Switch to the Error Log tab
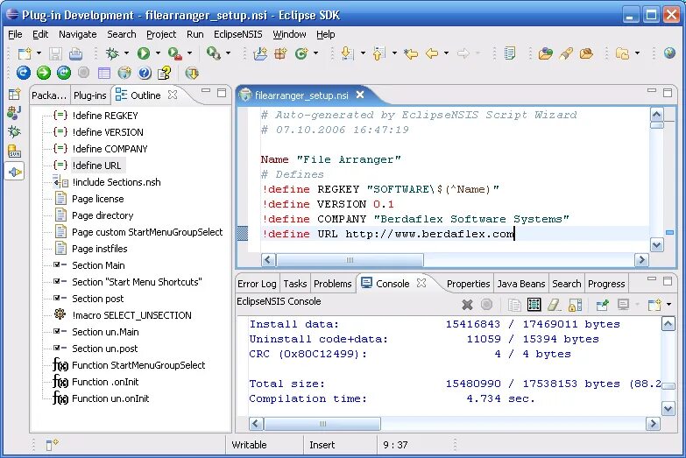The image size is (686, 458). tap(257, 284)
